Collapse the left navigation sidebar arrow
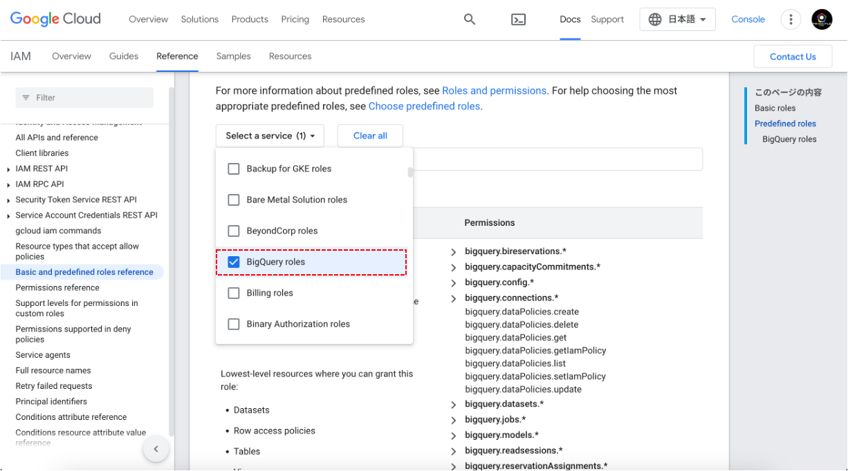The width and height of the screenshot is (848, 471). point(156,449)
